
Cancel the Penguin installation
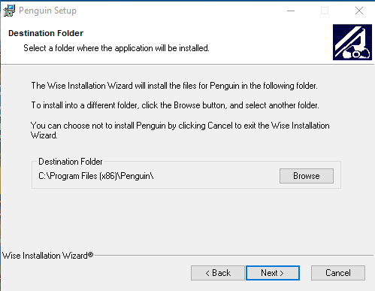coord(338,273)
